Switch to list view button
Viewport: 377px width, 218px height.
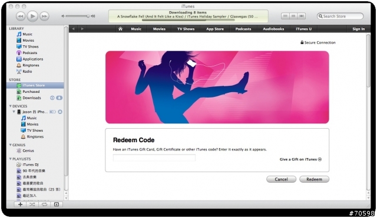[285, 16]
